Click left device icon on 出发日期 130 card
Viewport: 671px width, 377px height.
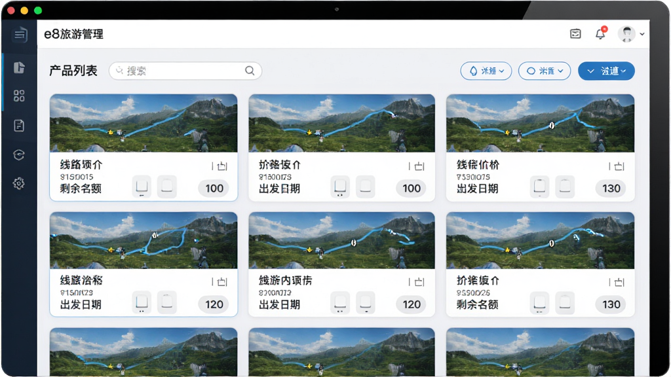540,187
